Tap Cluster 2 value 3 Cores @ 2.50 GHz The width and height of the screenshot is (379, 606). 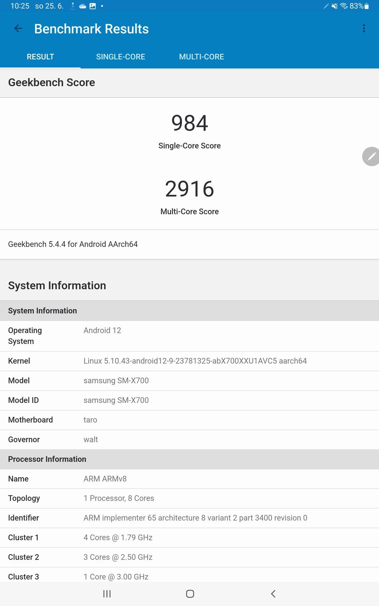point(118,557)
